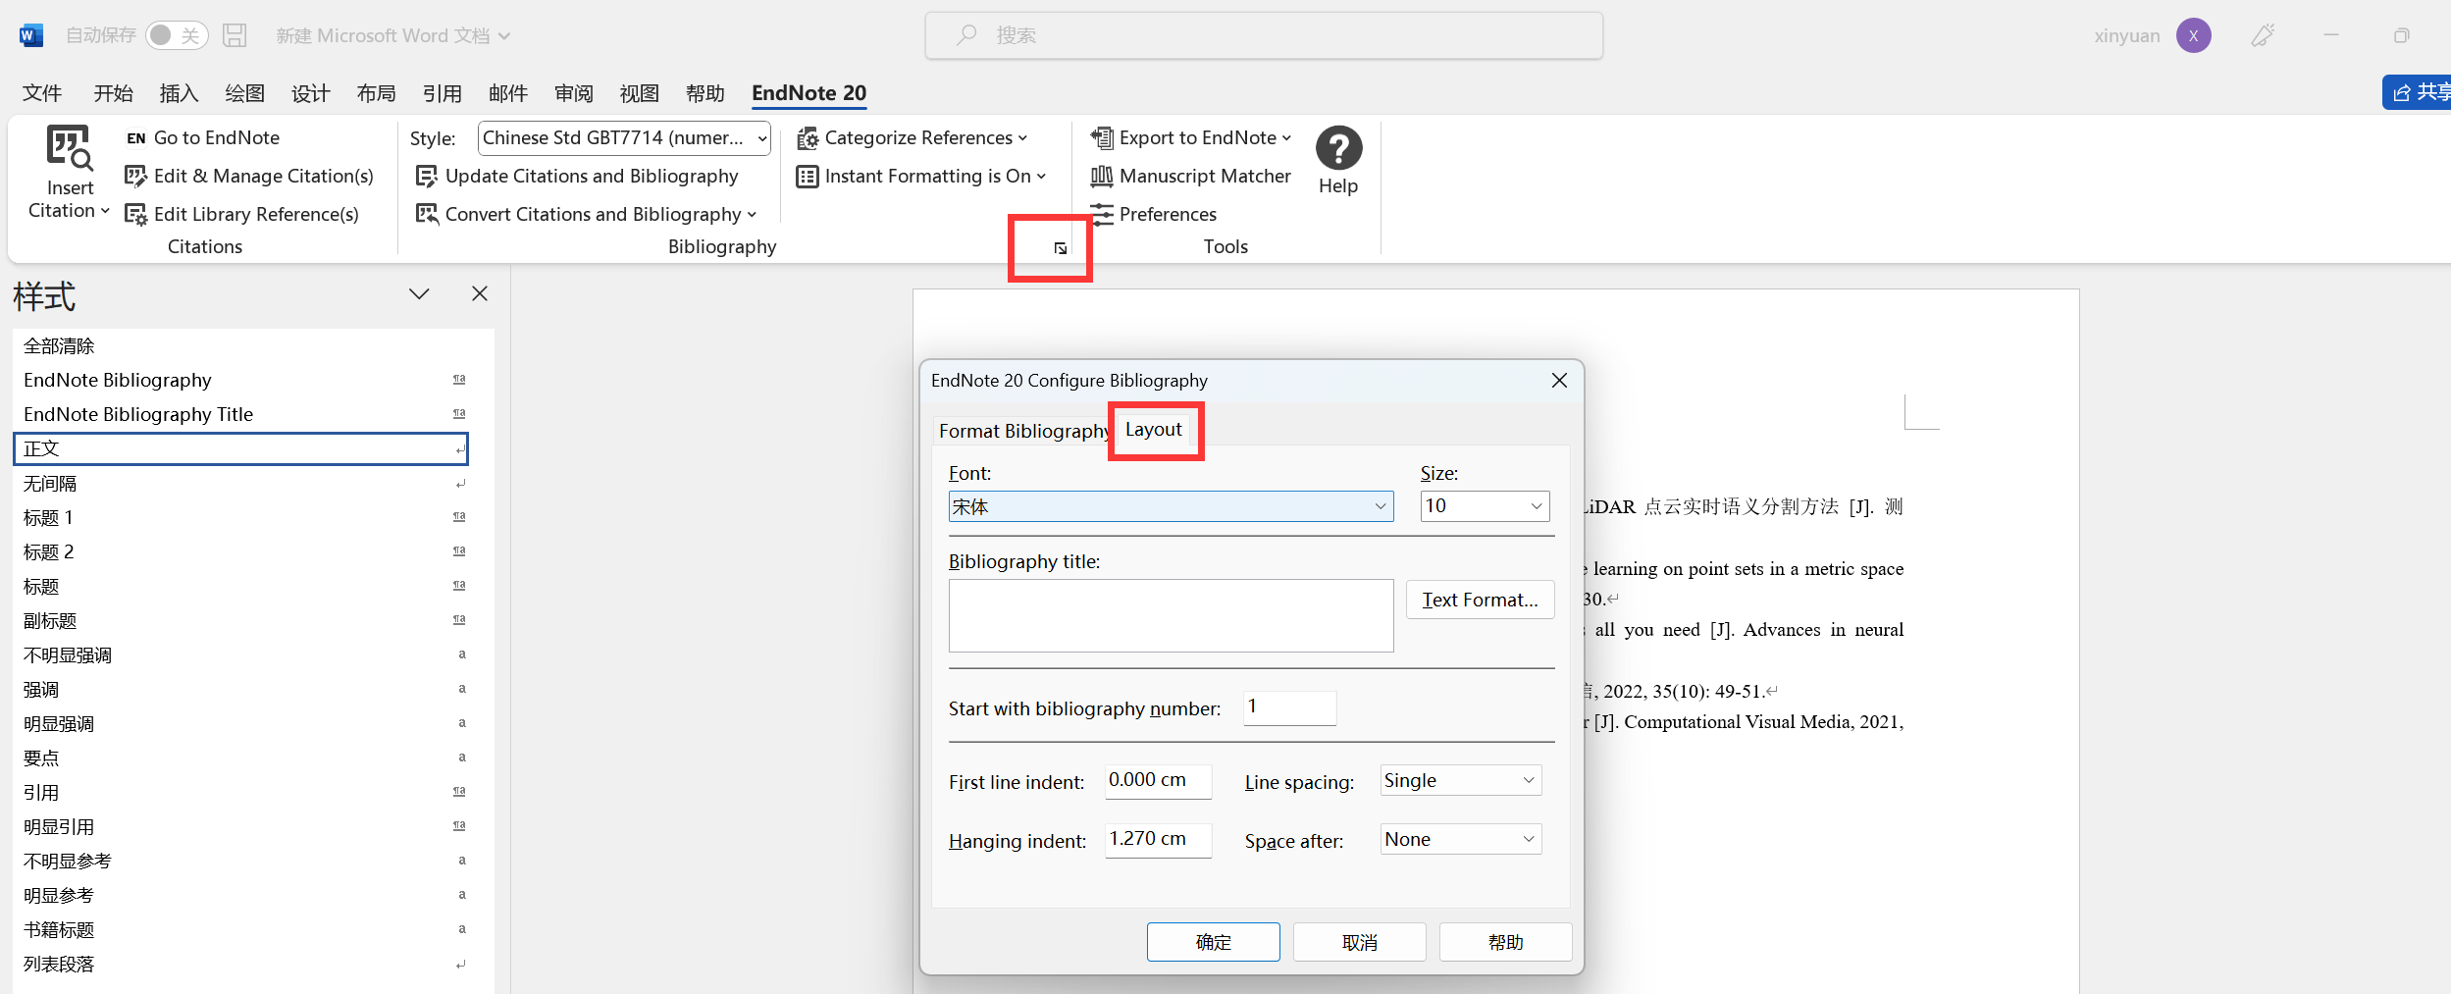Click the Hanging indent field
The height and width of the screenshot is (994, 2451).
[x=1158, y=840]
